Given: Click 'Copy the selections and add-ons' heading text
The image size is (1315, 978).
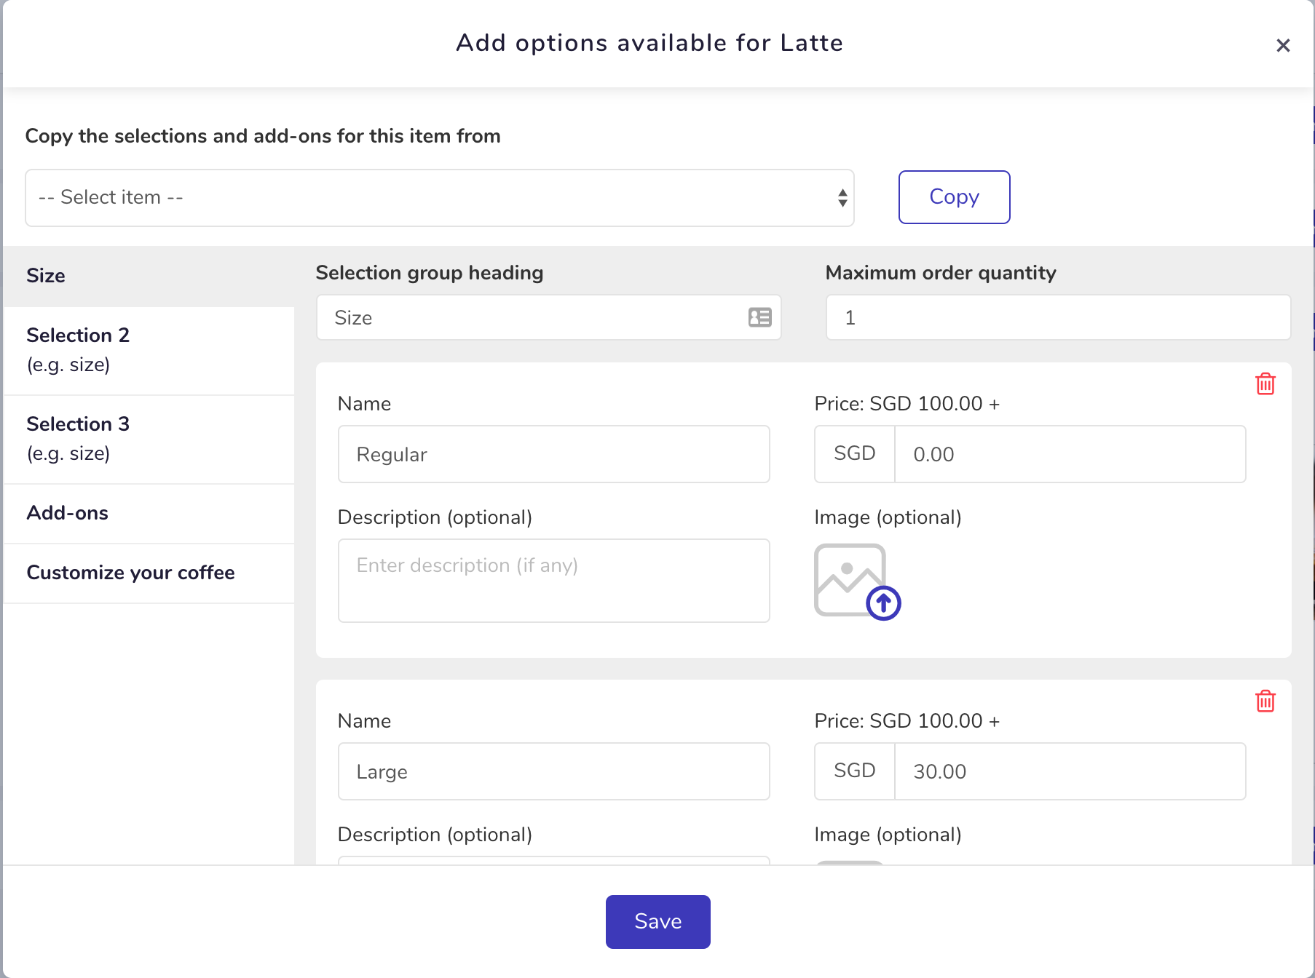Looking at the screenshot, I should click(x=263, y=136).
